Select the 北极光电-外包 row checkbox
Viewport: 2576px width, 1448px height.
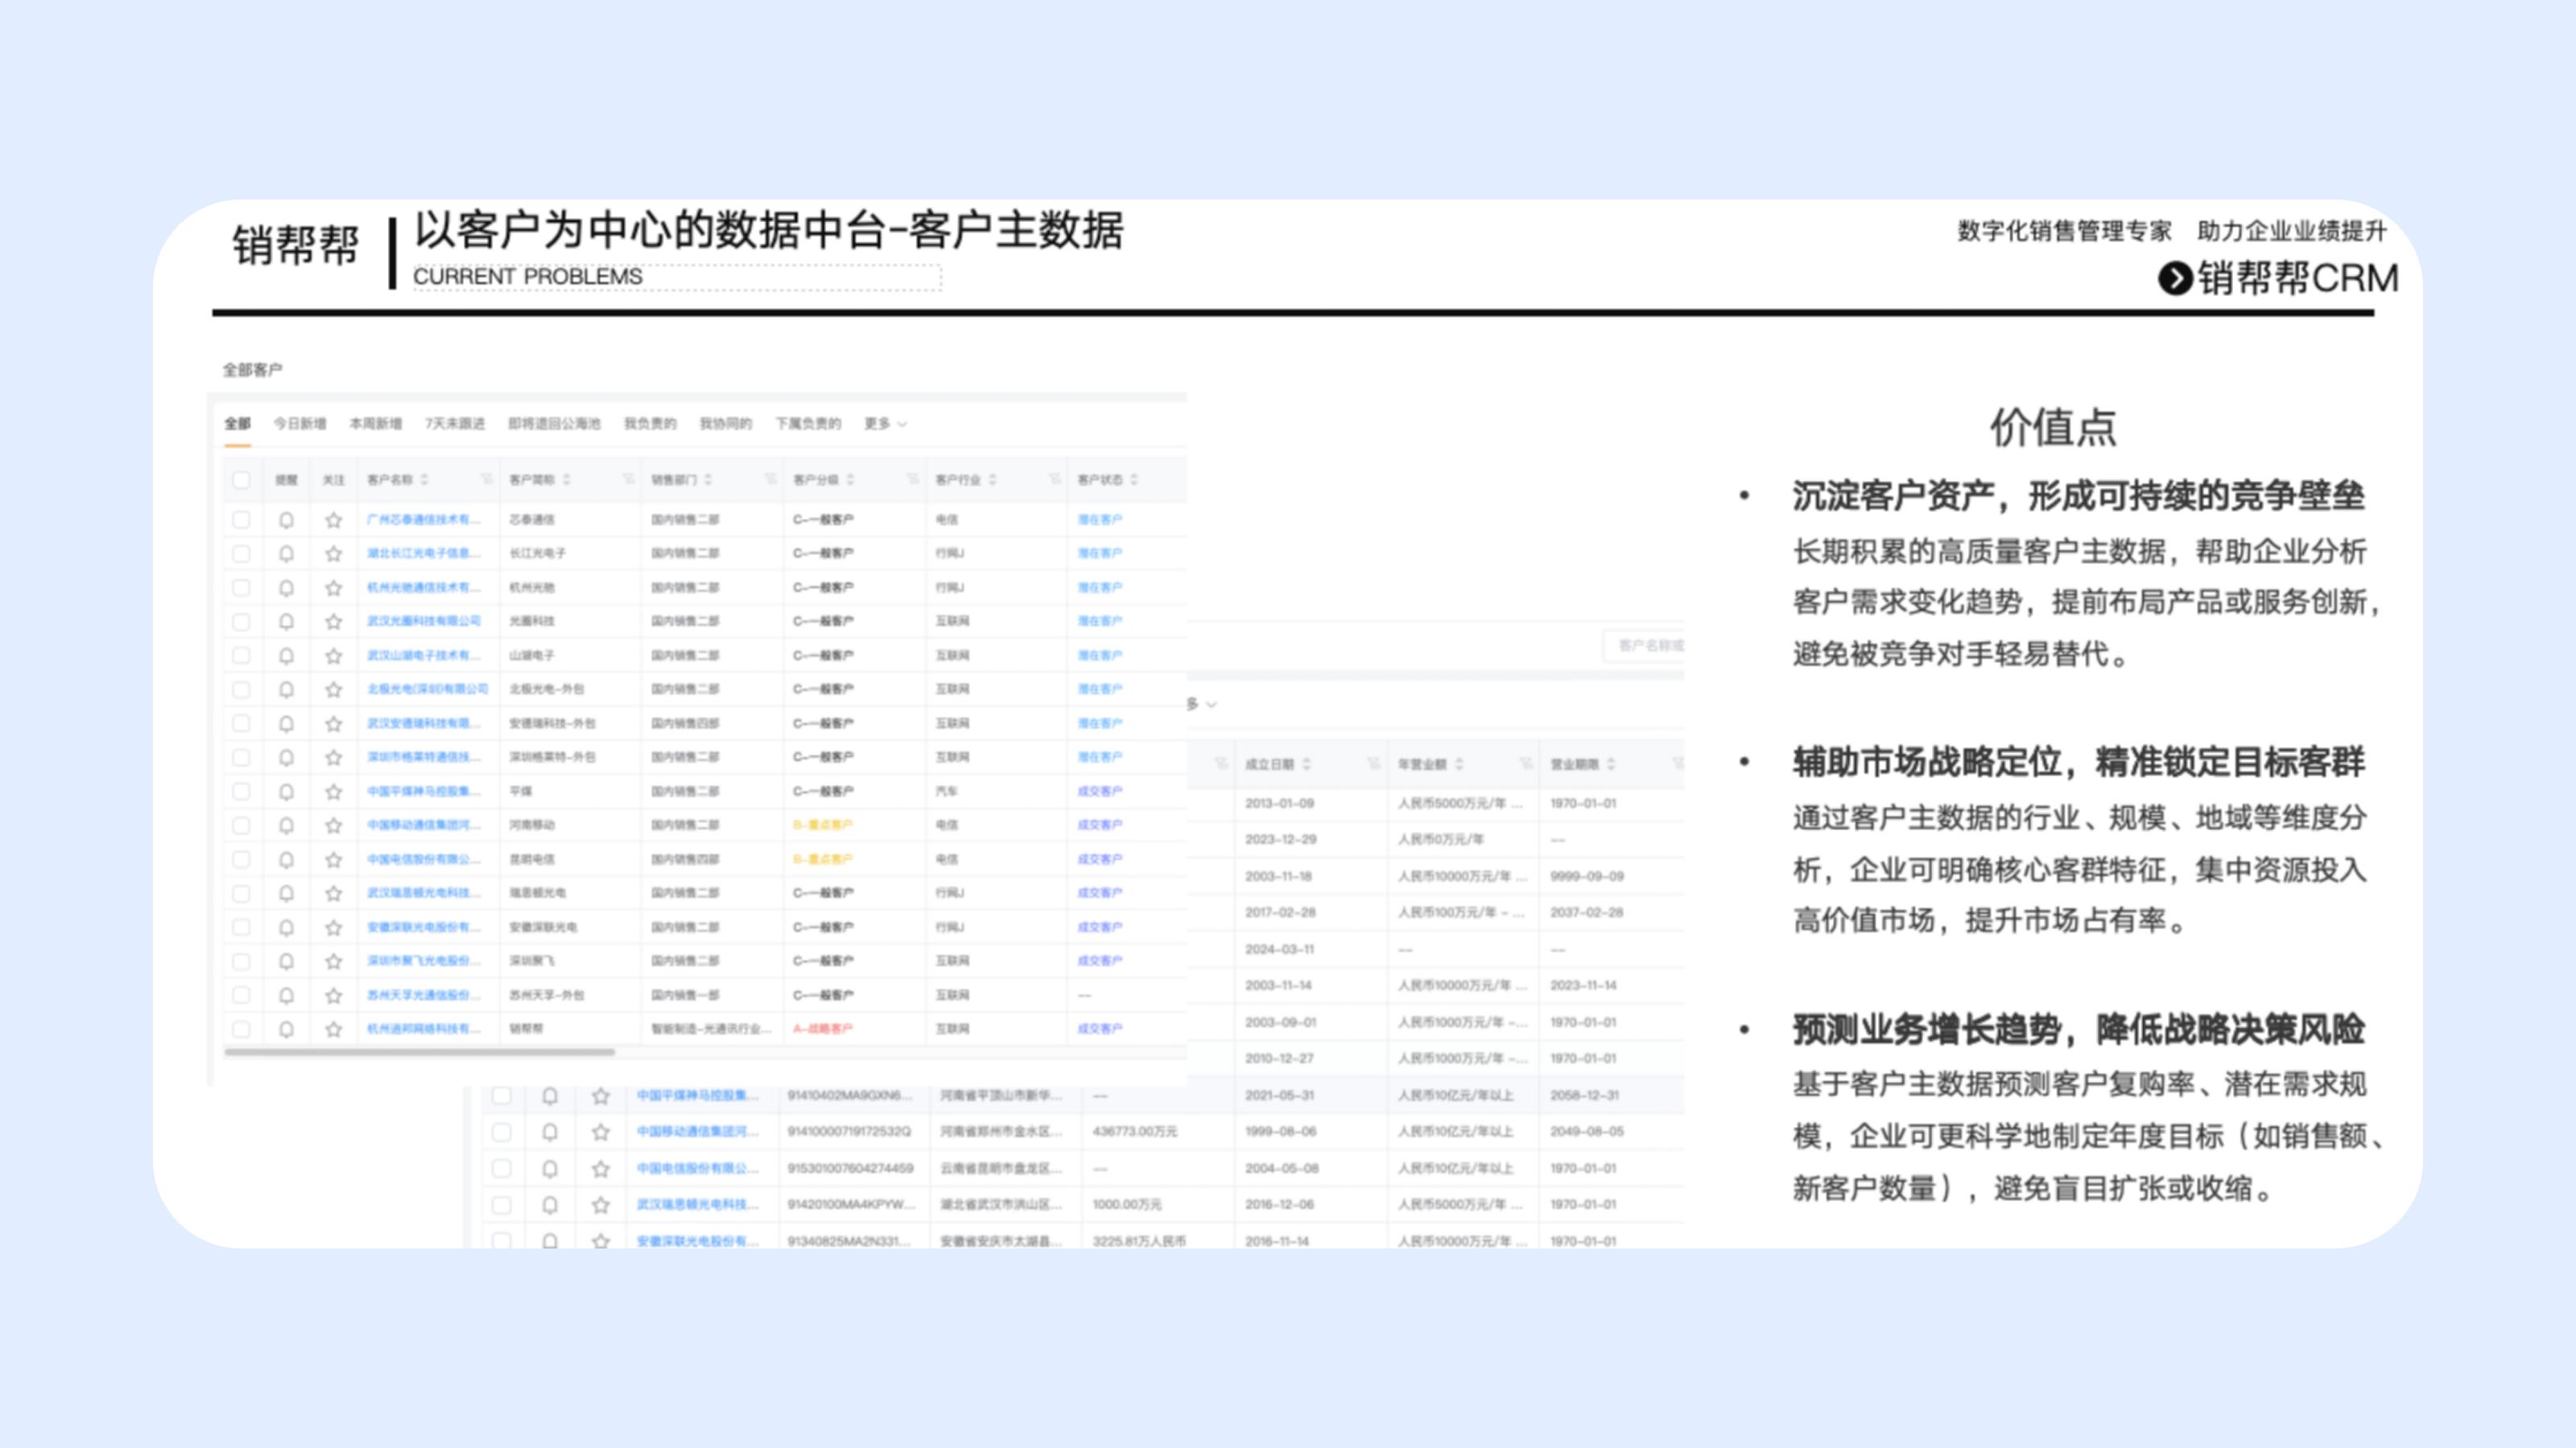[241, 689]
